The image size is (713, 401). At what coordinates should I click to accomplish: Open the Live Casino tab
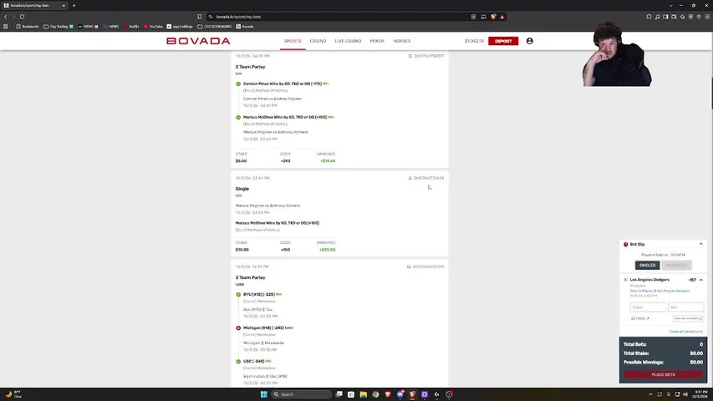(348, 41)
